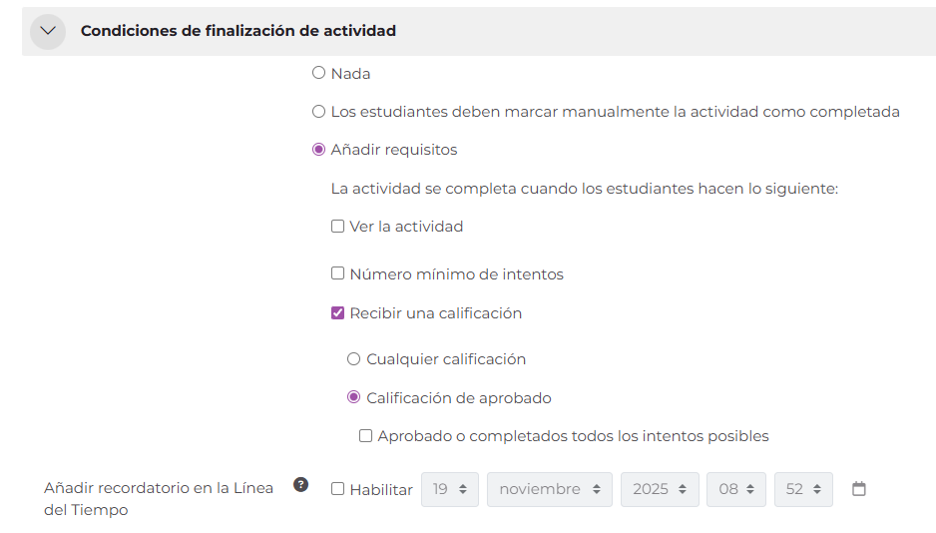Uncheck Recibir una calificación
Screen dimensions: 936x533
click(338, 313)
